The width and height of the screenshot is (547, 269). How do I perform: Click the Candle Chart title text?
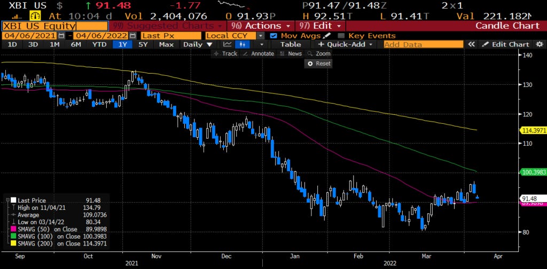(x=507, y=26)
